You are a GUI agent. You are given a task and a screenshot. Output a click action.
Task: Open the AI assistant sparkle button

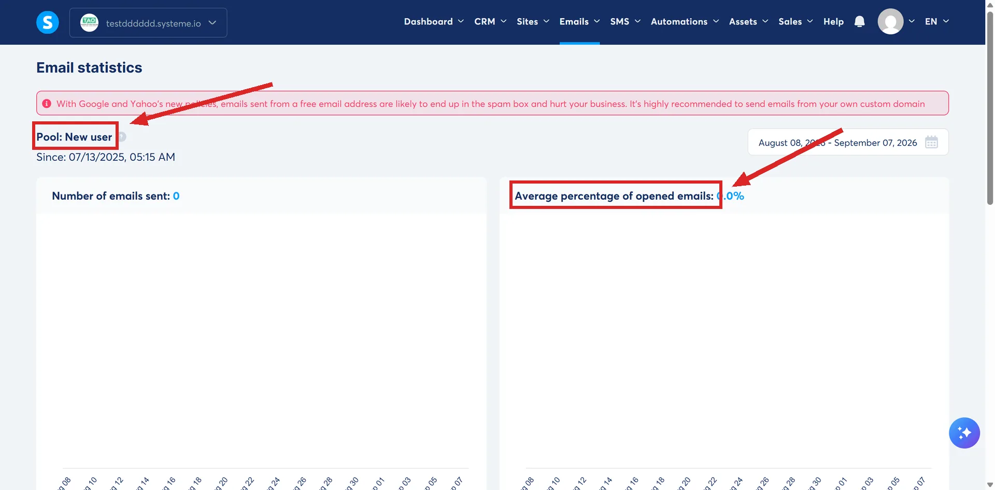(964, 433)
